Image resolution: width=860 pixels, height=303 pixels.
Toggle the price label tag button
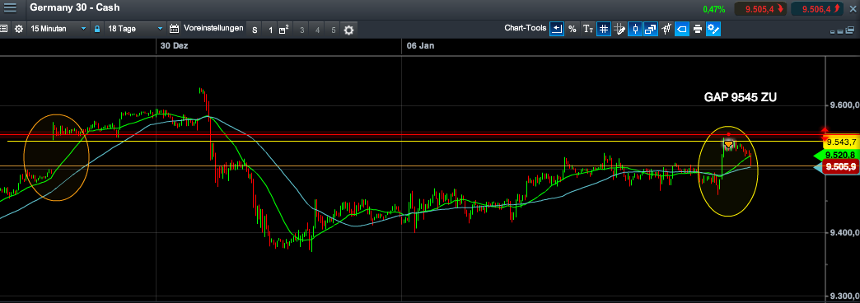(682, 29)
